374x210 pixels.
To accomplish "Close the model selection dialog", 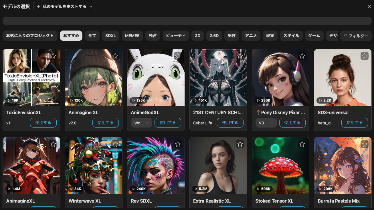I will [x=369, y=7].
